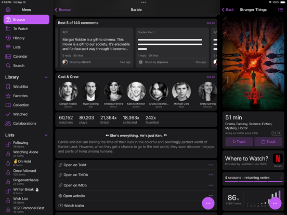Viewport: 287px width, 215px height.
Task: Click the TV-14 rating badge
Action: point(277,133)
